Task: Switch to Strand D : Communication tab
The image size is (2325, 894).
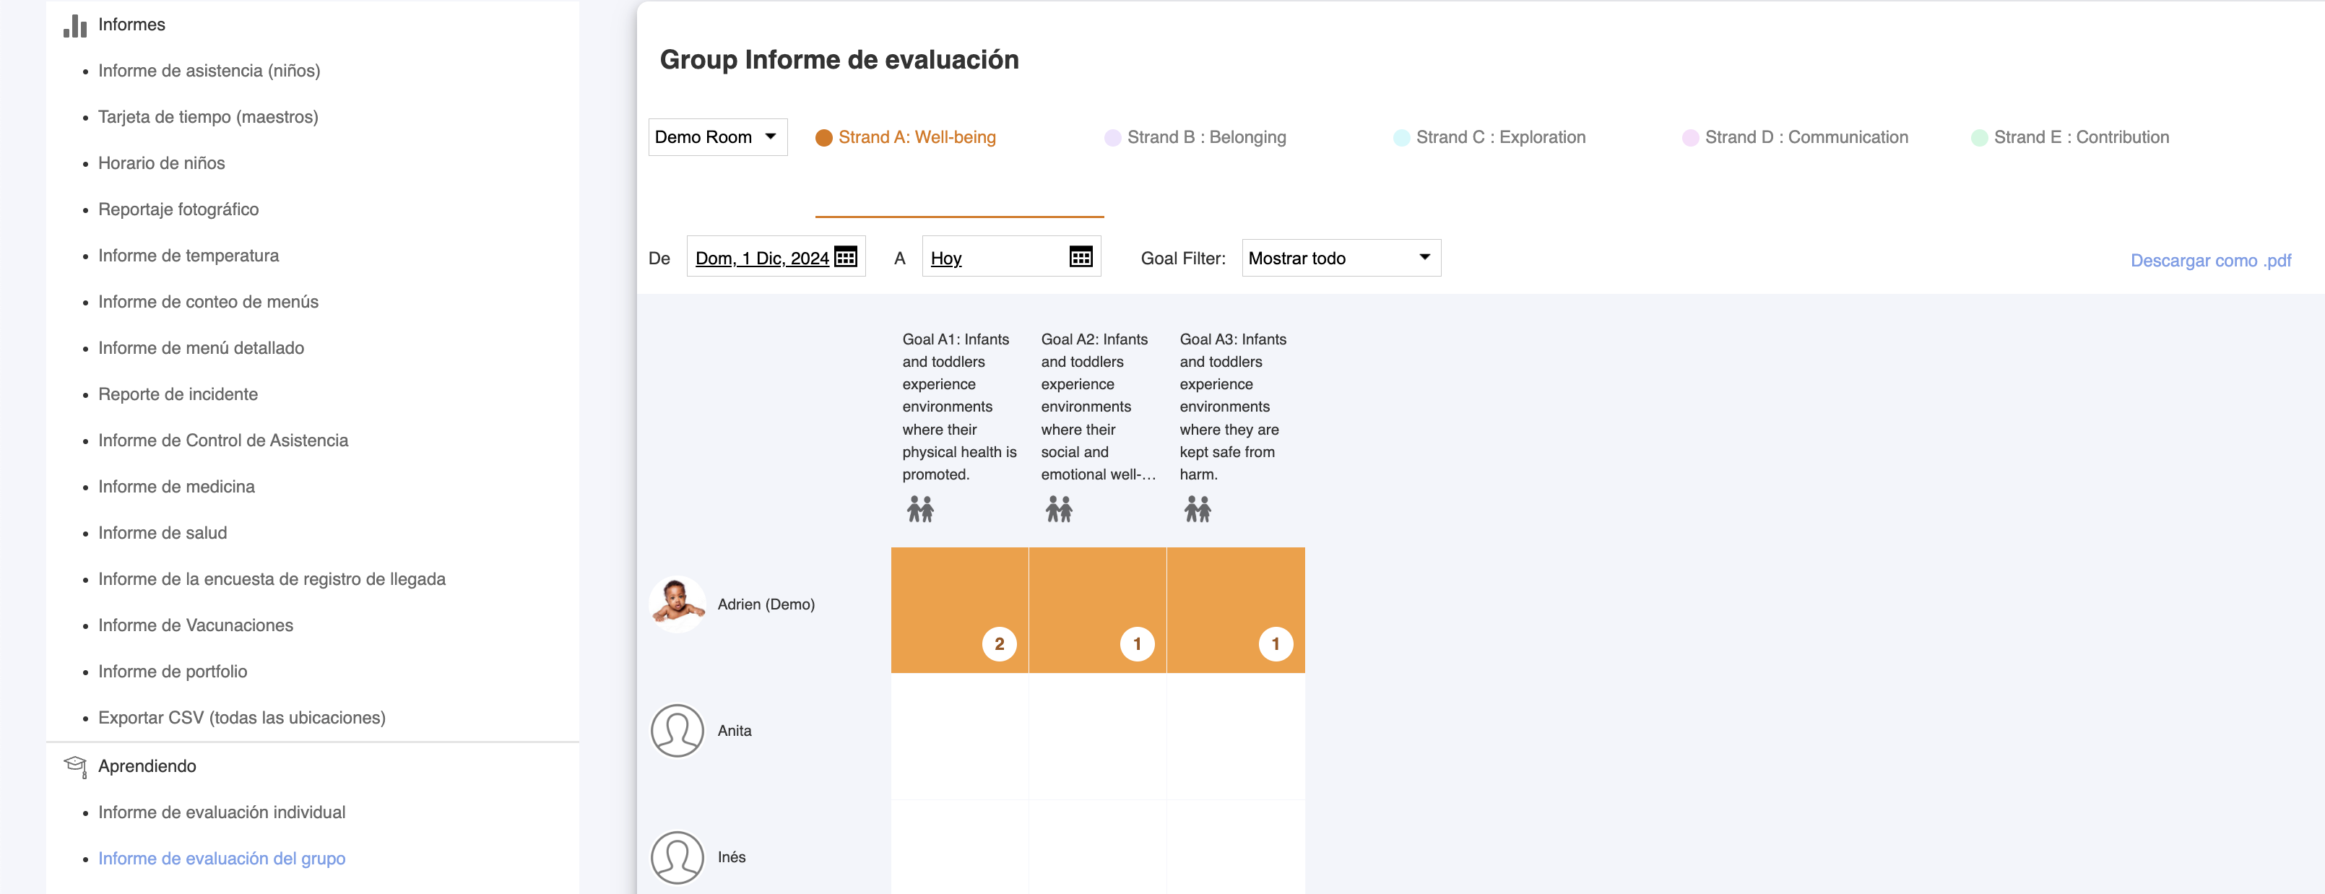Action: (1805, 137)
